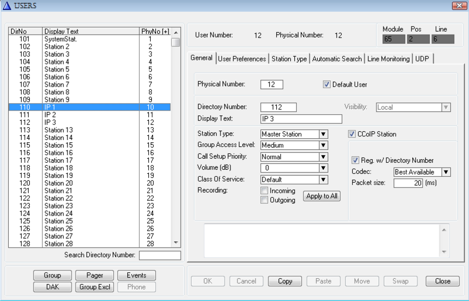Switch to the Line Monitoring tab
Viewport: 469px width, 301px height.
point(388,59)
